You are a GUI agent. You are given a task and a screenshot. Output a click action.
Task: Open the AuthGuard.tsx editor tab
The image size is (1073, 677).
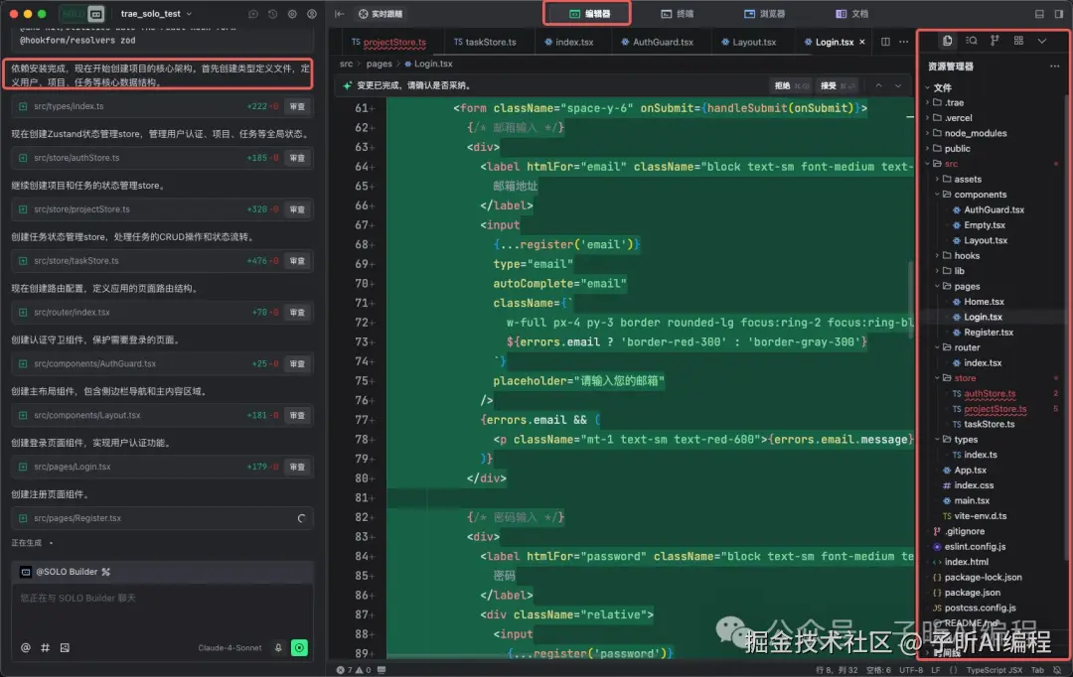657,42
